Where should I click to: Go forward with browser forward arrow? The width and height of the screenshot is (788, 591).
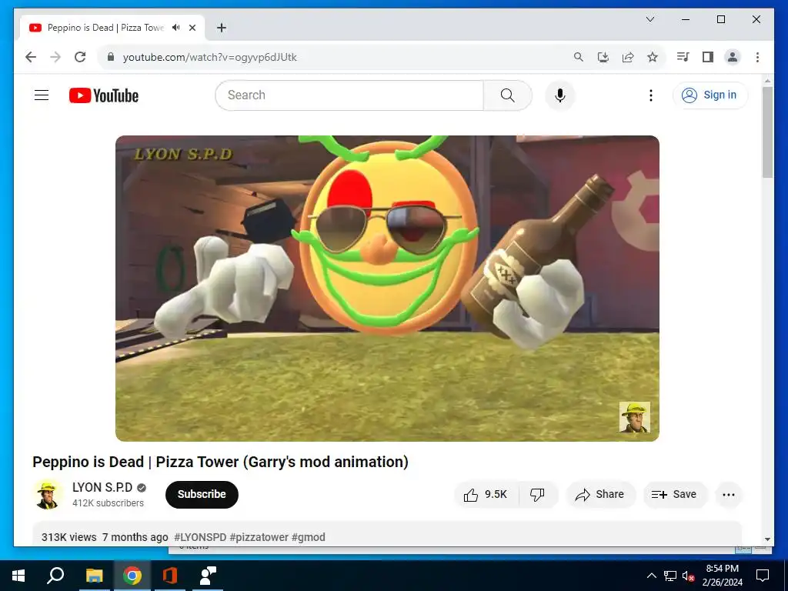click(55, 57)
